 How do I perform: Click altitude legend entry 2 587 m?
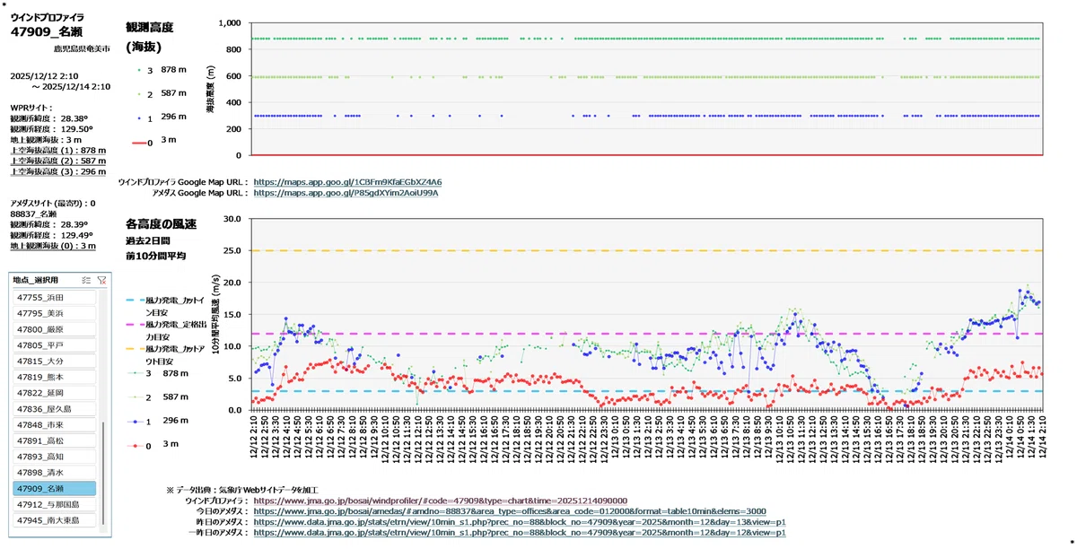coord(162,93)
